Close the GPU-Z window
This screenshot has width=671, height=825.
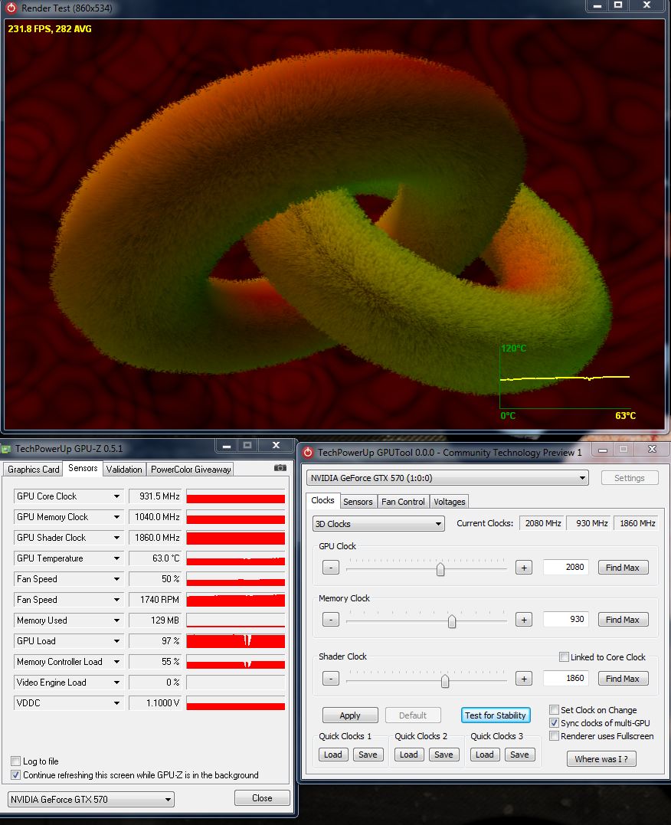276,446
